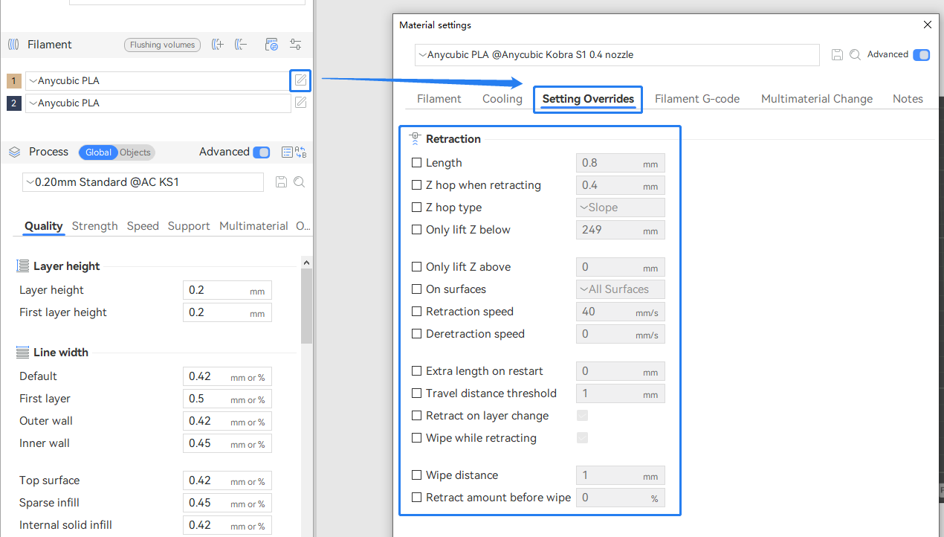This screenshot has height=537, width=944.
Task: Check the Extra length on restart override
Action: 416,371
